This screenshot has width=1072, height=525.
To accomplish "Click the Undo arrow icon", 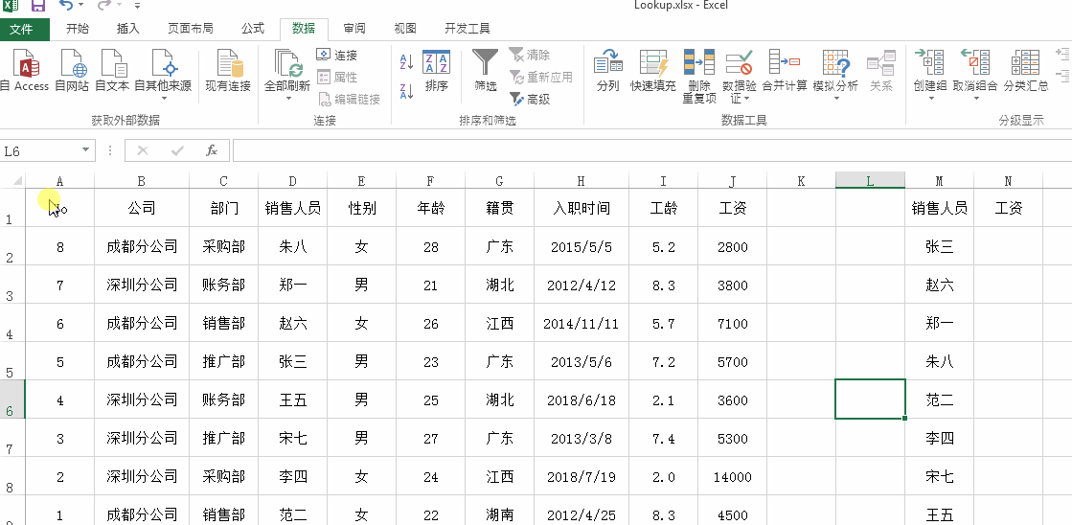I will tap(66, 6).
